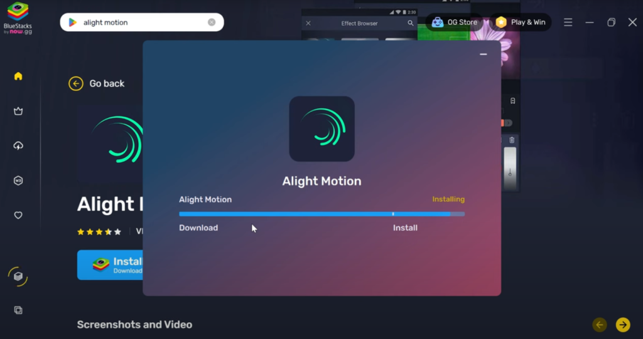
Task: Clear the search field text with X
Action: tap(212, 23)
